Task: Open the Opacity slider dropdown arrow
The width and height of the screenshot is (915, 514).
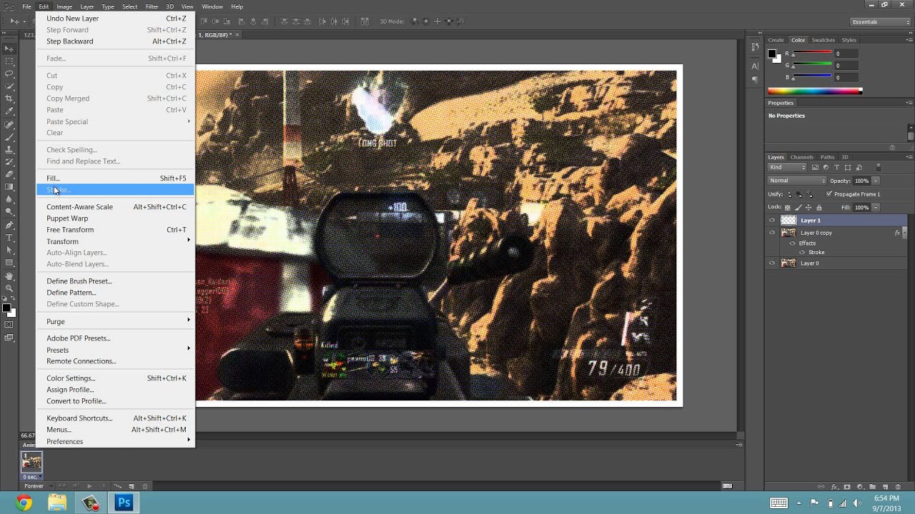Action: coord(876,181)
